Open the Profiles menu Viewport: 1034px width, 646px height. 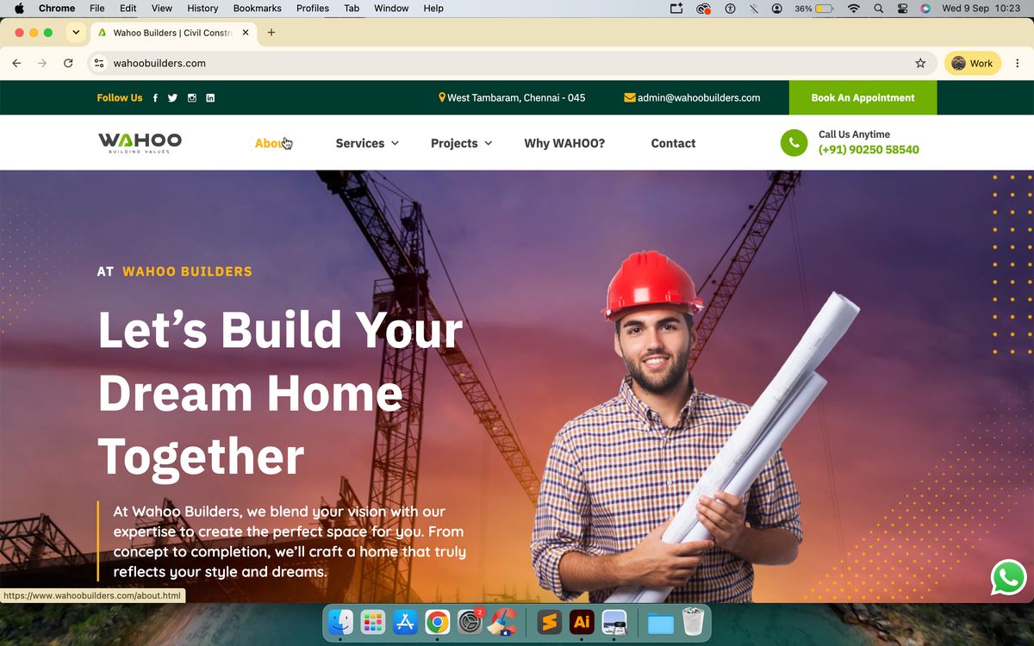tap(313, 8)
